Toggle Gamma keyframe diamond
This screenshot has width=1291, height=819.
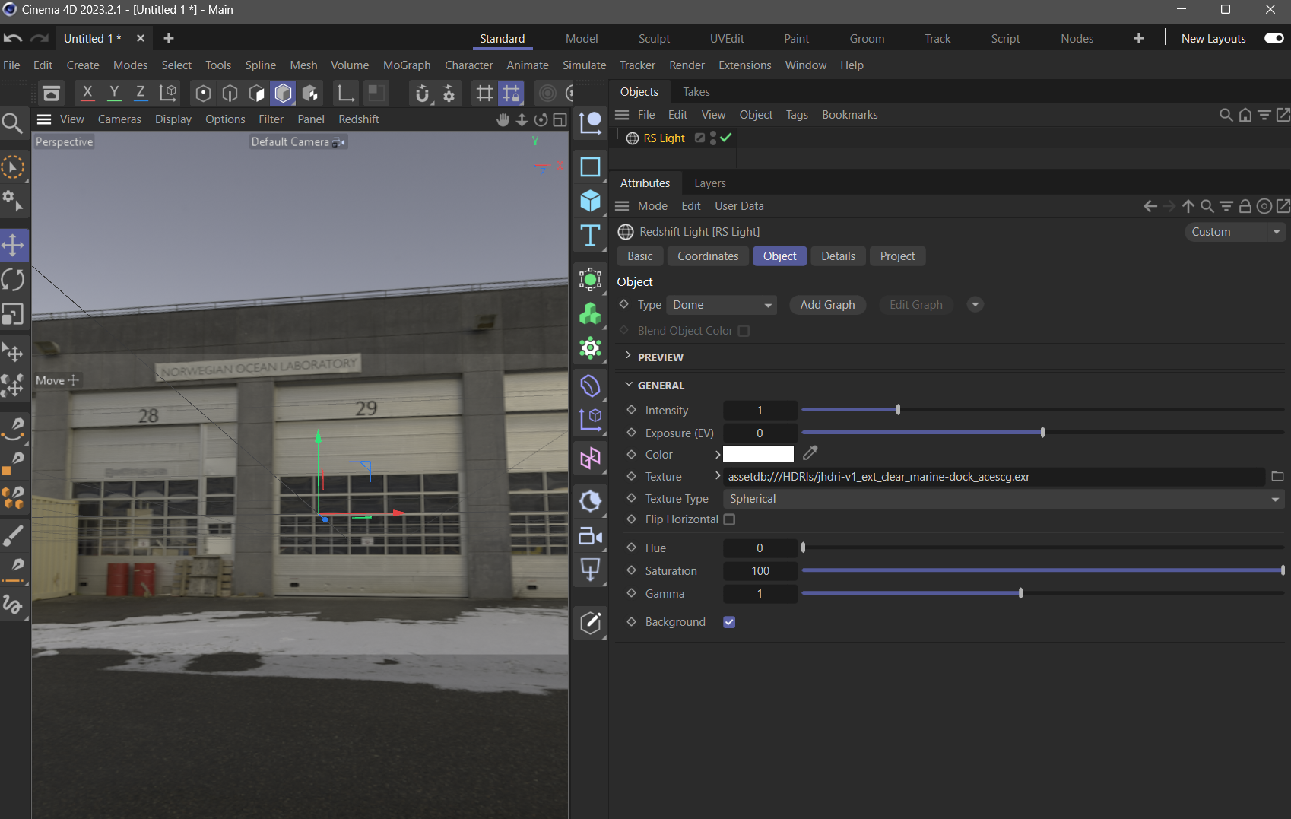631,593
